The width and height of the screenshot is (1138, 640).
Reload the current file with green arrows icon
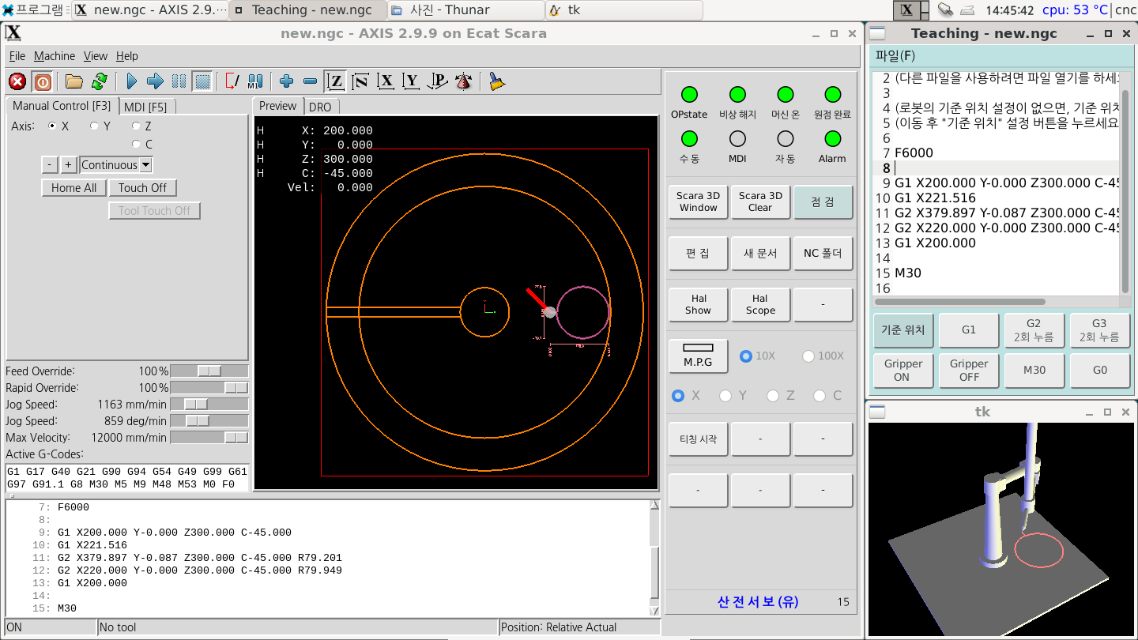coord(100,81)
